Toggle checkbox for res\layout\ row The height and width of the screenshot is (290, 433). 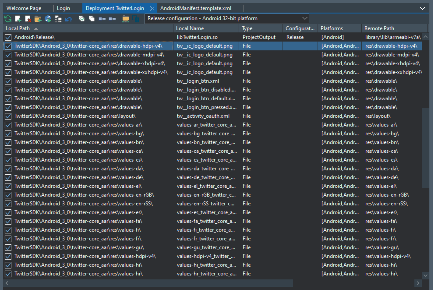point(8,116)
